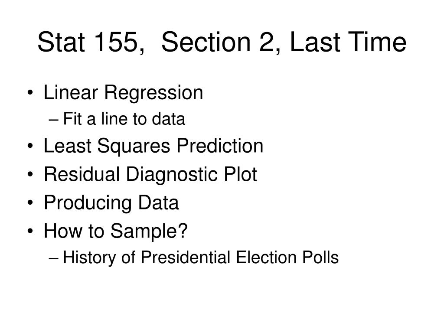Click the words "Last Time" in the title
This screenshot has width=444, height=333.
[348, 42]
